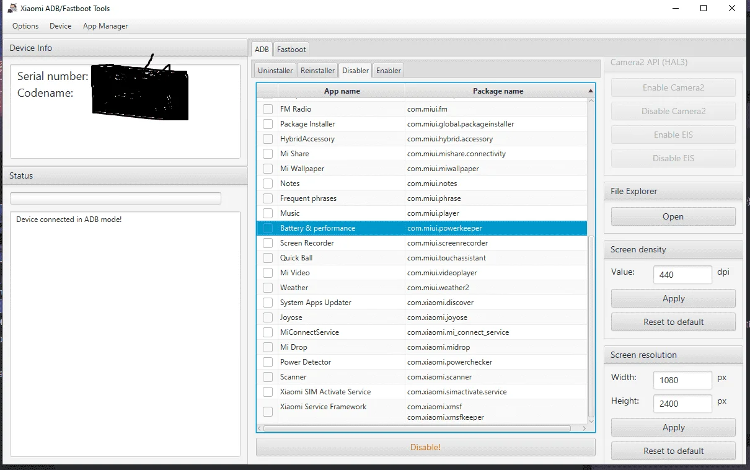750x470 pixels.
Task: Reset screen resolution to default
Action: click(673, 451)
